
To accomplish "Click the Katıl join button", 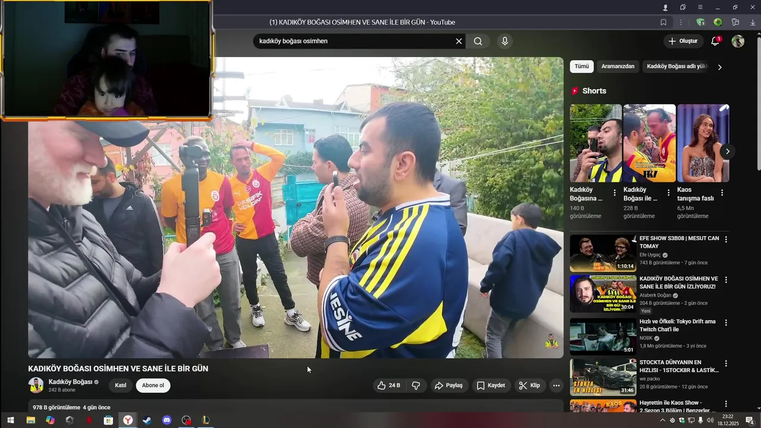I will pos(121,385).
